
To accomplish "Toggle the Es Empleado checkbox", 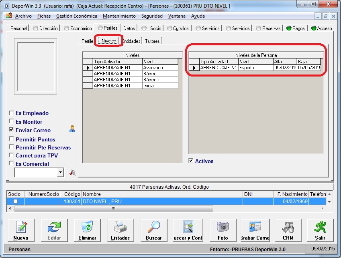I will pyautogui.click(x=11, y=113).
